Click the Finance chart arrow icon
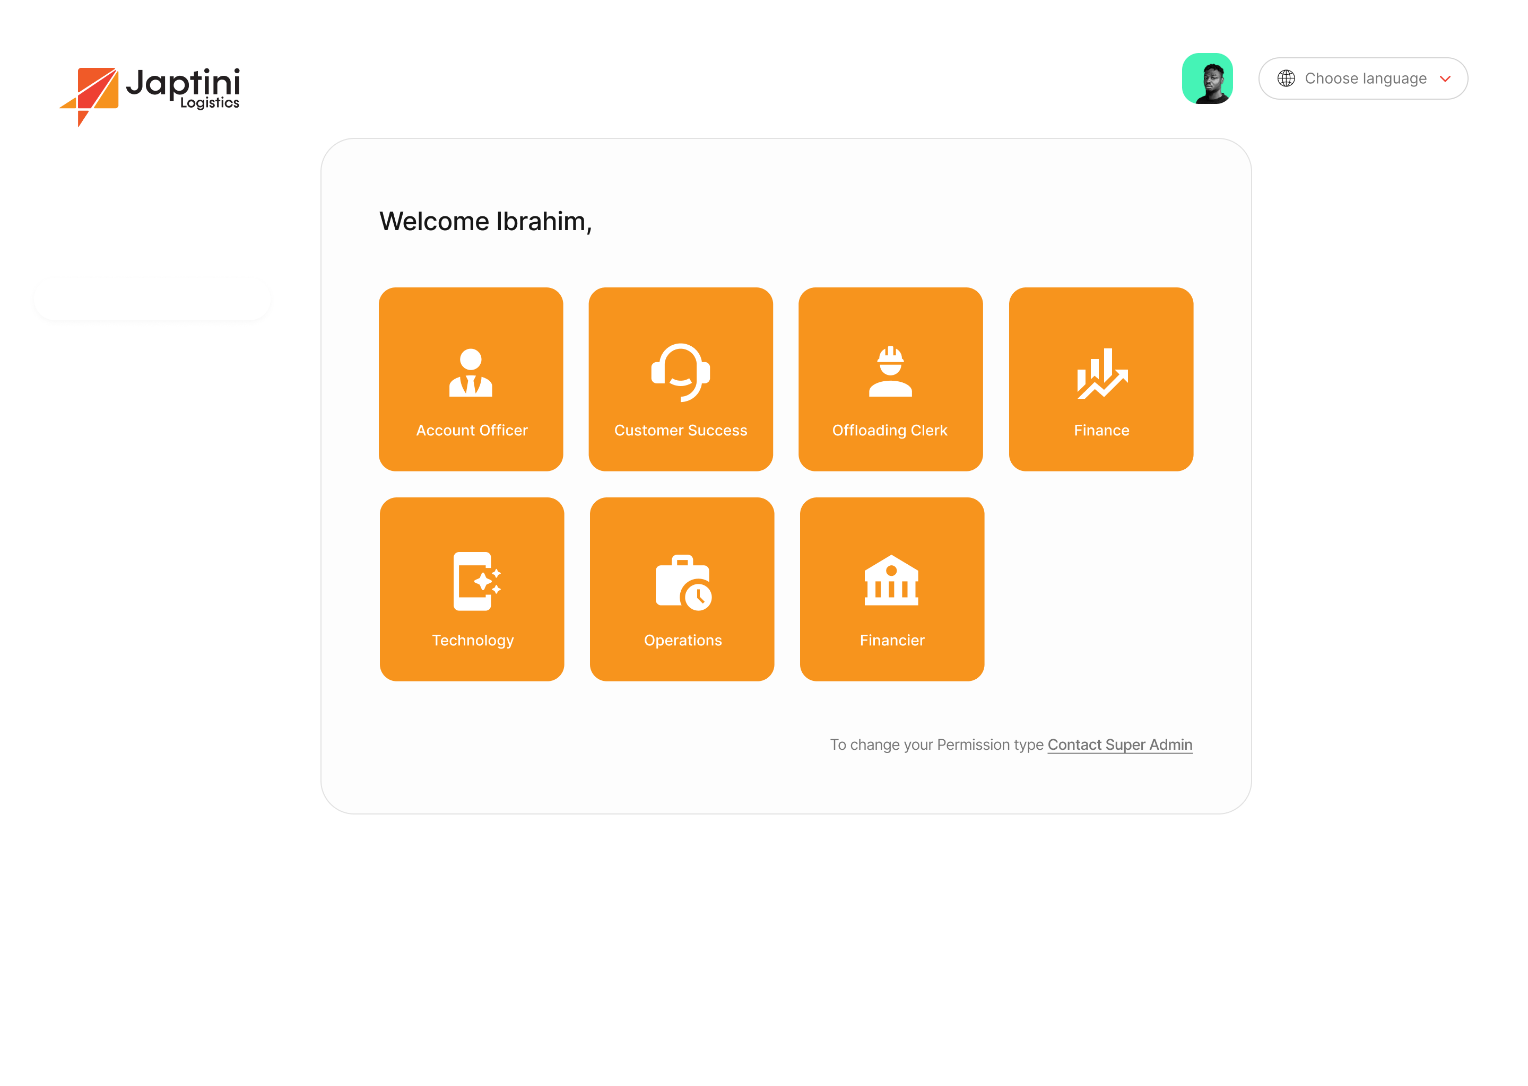 pyautogui.click(x=1101, y=373)
